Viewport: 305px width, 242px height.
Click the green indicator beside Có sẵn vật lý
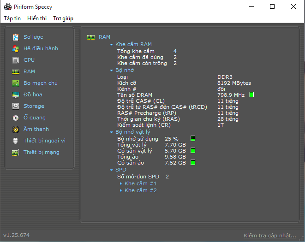point(193,150)
